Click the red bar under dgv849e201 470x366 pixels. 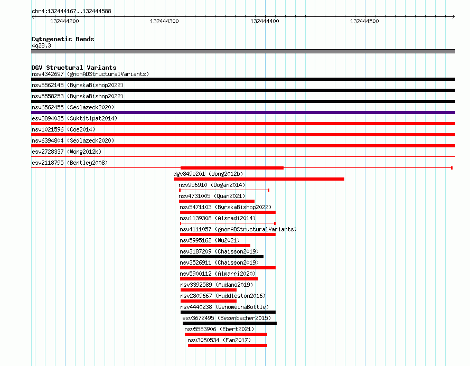coord(259,179)
